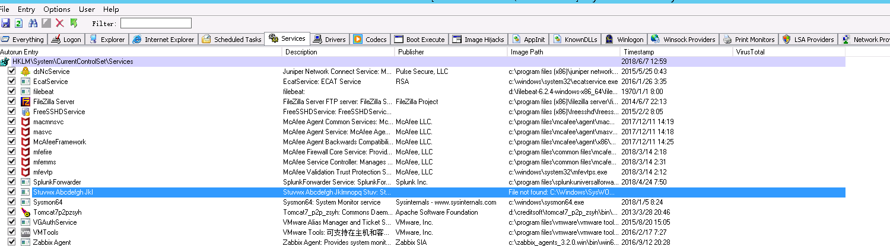This screenshot has width=890, height=246.
Task: Toggle the Sysmon64 checkbox
Action: click(x=12, y=202)
